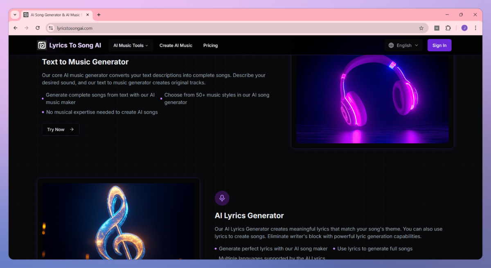Image resolution: width=491 pixels, height=268 pixels.
Task: Click 'Generate perfect lyrics with our AI song maker'
Action: [x=273, y=248]
